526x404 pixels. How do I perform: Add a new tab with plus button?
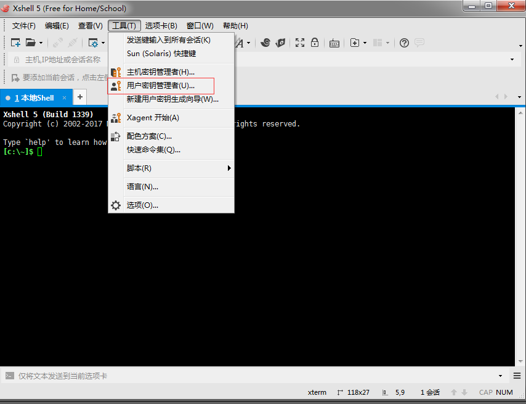(80, 97)
